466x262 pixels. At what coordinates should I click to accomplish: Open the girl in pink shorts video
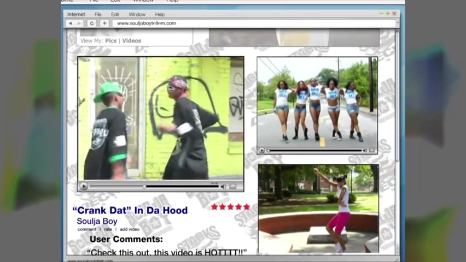[318, 209]
